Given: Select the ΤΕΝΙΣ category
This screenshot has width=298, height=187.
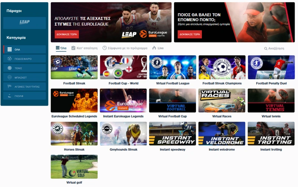Looking at the screenshot, I should tap(25, 68).
